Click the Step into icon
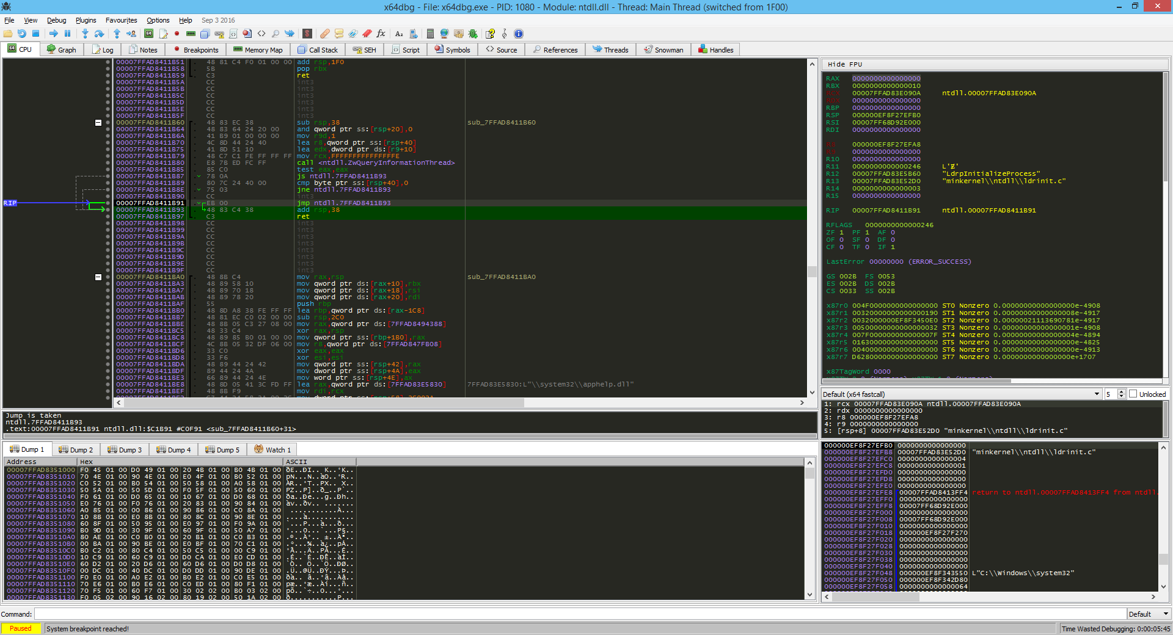Image resolution: width=1173 pixels, height=635 pixels. 85,34
